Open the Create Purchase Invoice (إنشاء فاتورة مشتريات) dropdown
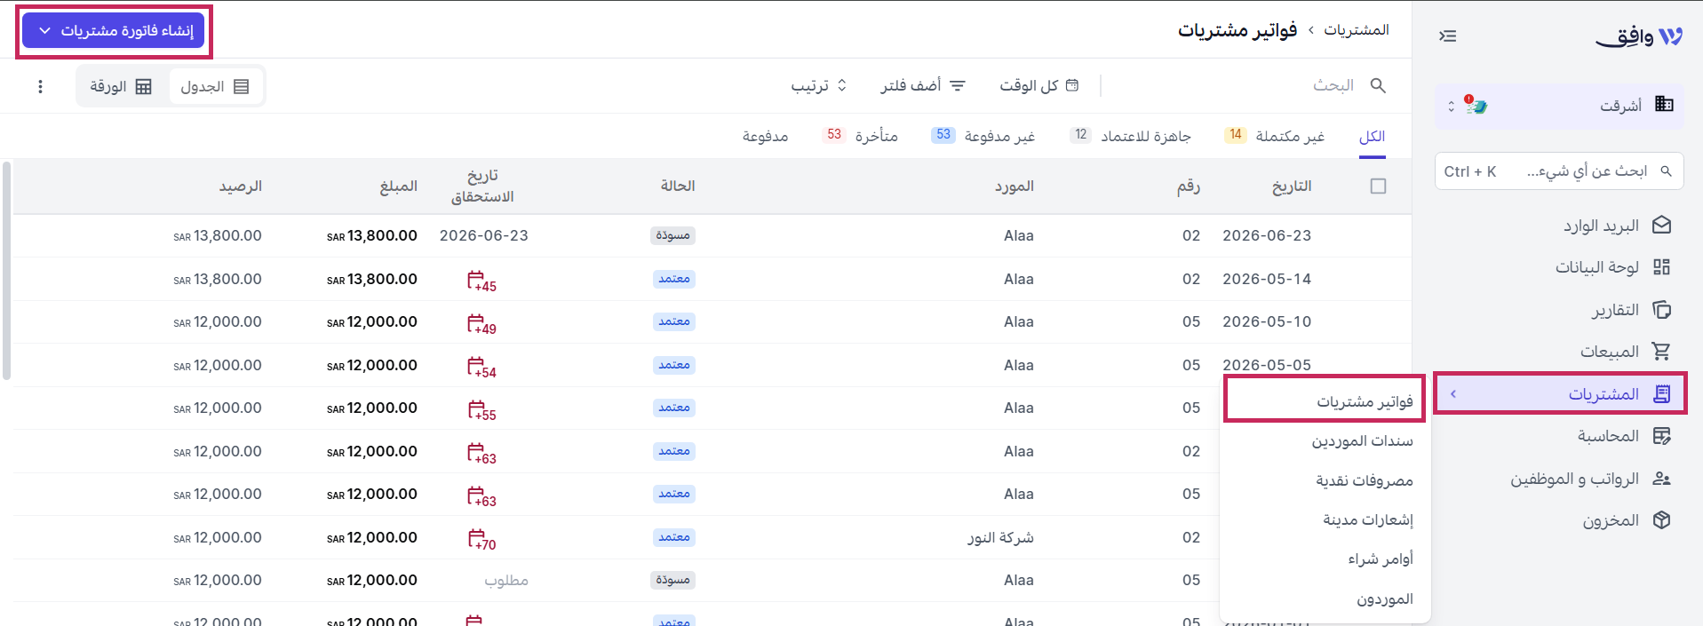 point(114,31)
